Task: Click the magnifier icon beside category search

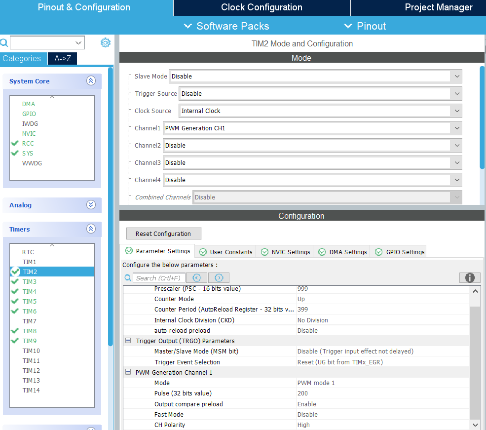Action: click(x=4, y=42)
